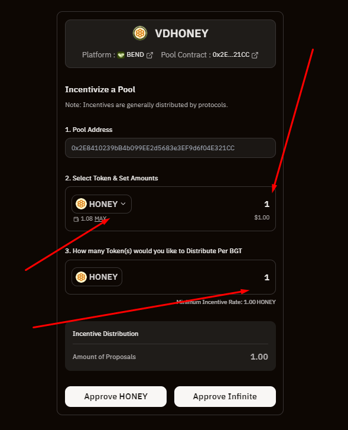Click the BEND platform name link
Image resolution: width=348 pixels, height=430 pixels.
(x=135, y=55)
